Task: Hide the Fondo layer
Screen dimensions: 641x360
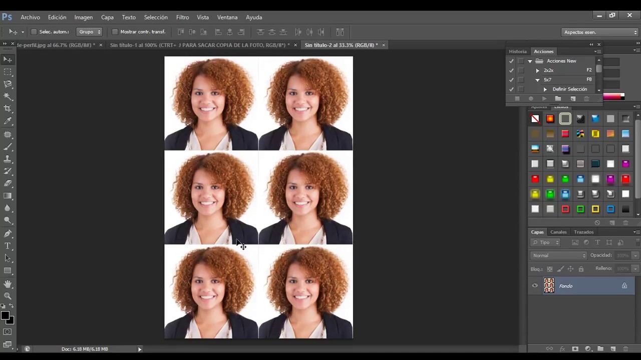Action: (535, 286)
